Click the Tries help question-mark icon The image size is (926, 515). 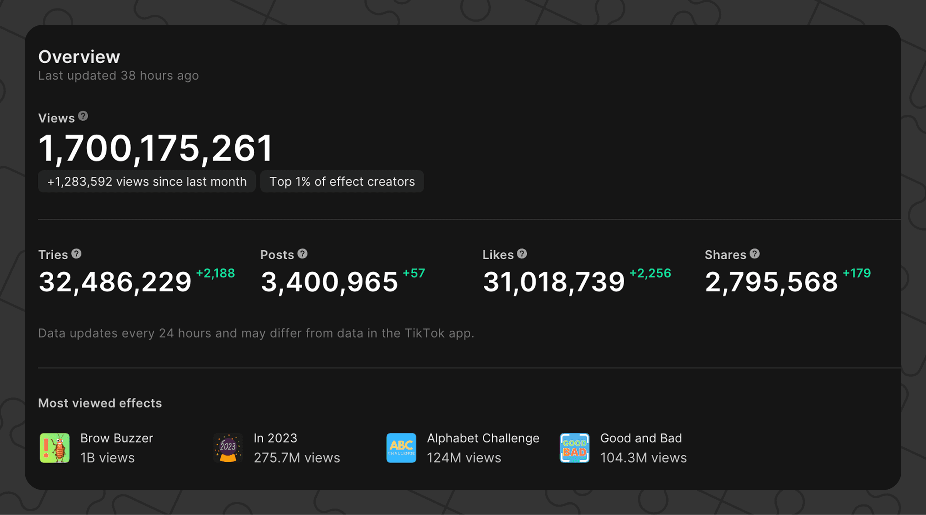click(x=76, y=253)
